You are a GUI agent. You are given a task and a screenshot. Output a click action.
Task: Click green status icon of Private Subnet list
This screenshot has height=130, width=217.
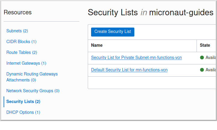(202, 58)
